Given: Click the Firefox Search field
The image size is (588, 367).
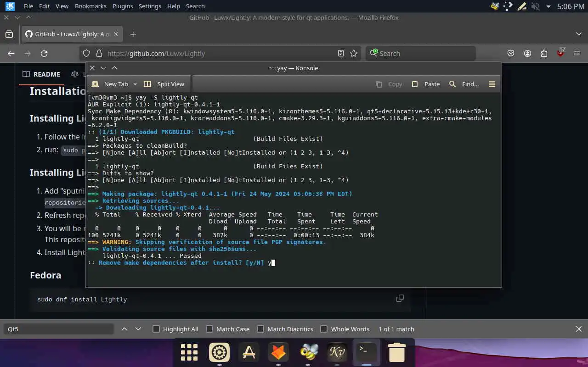Looking at the screenshot, I should [420, 53].
